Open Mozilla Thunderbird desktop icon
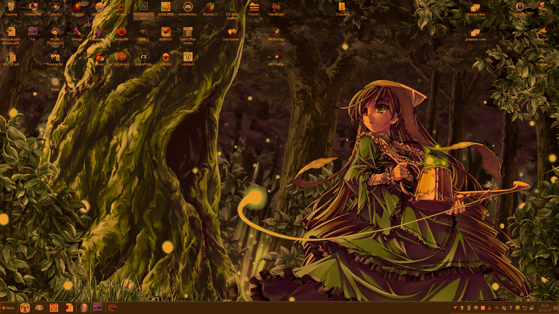 (x=55, y=32)
